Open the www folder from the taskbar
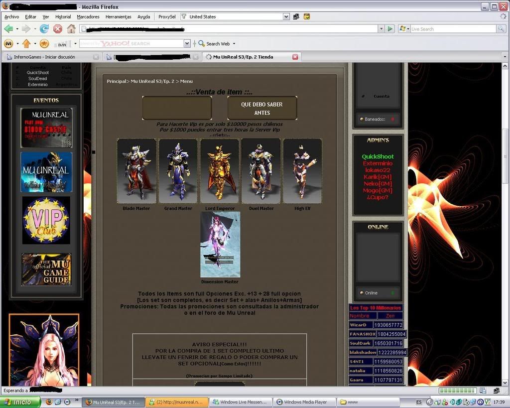510x408 pixels. pyautogui.click(x=368, y=402)
